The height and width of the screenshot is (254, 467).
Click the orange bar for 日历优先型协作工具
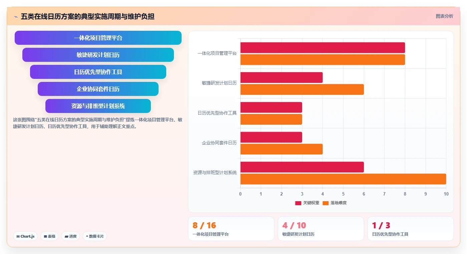click(x=271, y=119)
